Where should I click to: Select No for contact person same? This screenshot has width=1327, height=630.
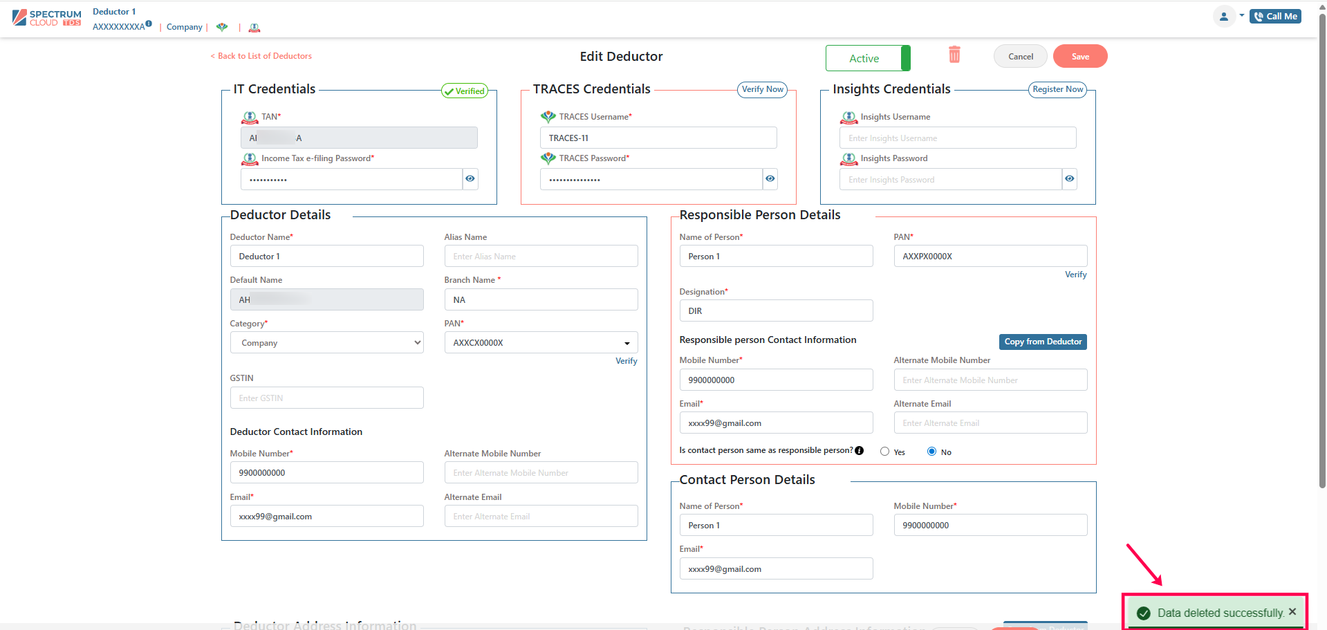931,452
